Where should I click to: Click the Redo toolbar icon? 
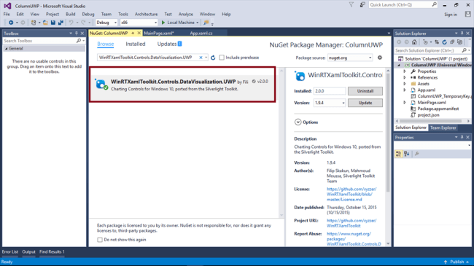click(83, 23)
